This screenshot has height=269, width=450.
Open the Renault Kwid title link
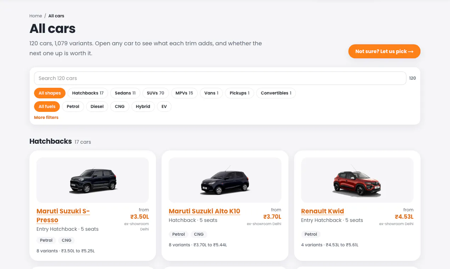322,211
